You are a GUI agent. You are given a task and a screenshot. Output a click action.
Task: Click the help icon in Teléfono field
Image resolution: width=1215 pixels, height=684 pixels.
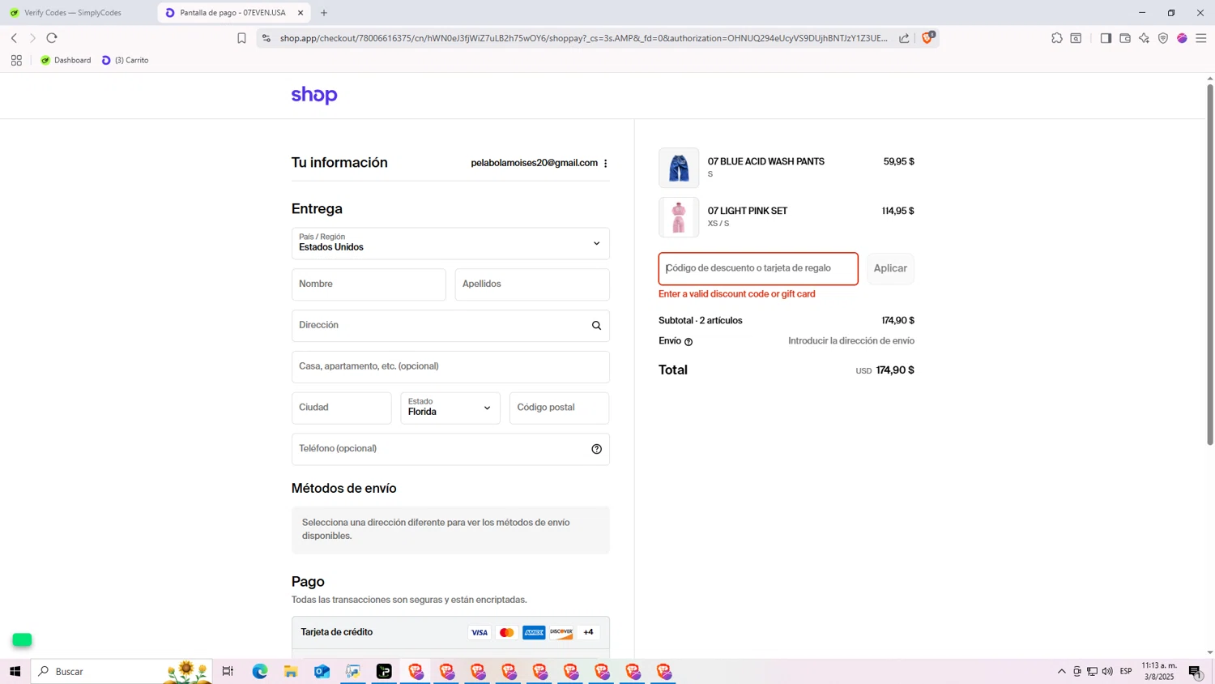click(x=596, y=449)
